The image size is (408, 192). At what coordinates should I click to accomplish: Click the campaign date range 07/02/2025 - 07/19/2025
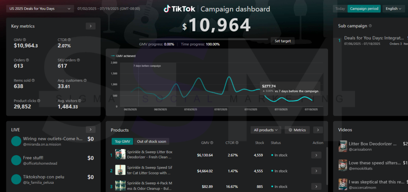pos(109,9)
